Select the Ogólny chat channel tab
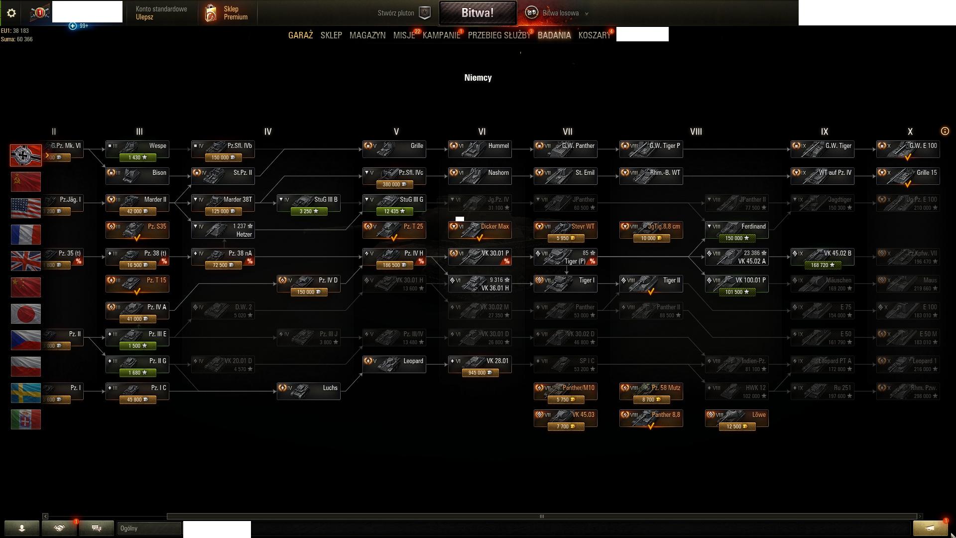This screenshot has width=956, height=538. tap(149, 528)
